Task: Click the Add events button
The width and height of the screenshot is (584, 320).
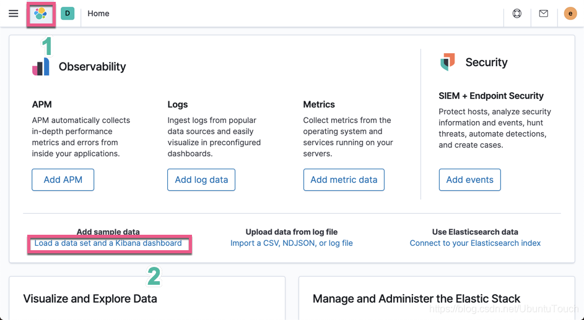Action: [x=469, y=180]
